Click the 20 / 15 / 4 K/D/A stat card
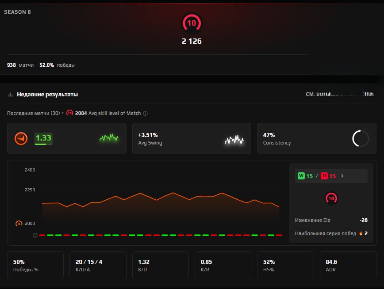384x289 pixels. (98, 265)
